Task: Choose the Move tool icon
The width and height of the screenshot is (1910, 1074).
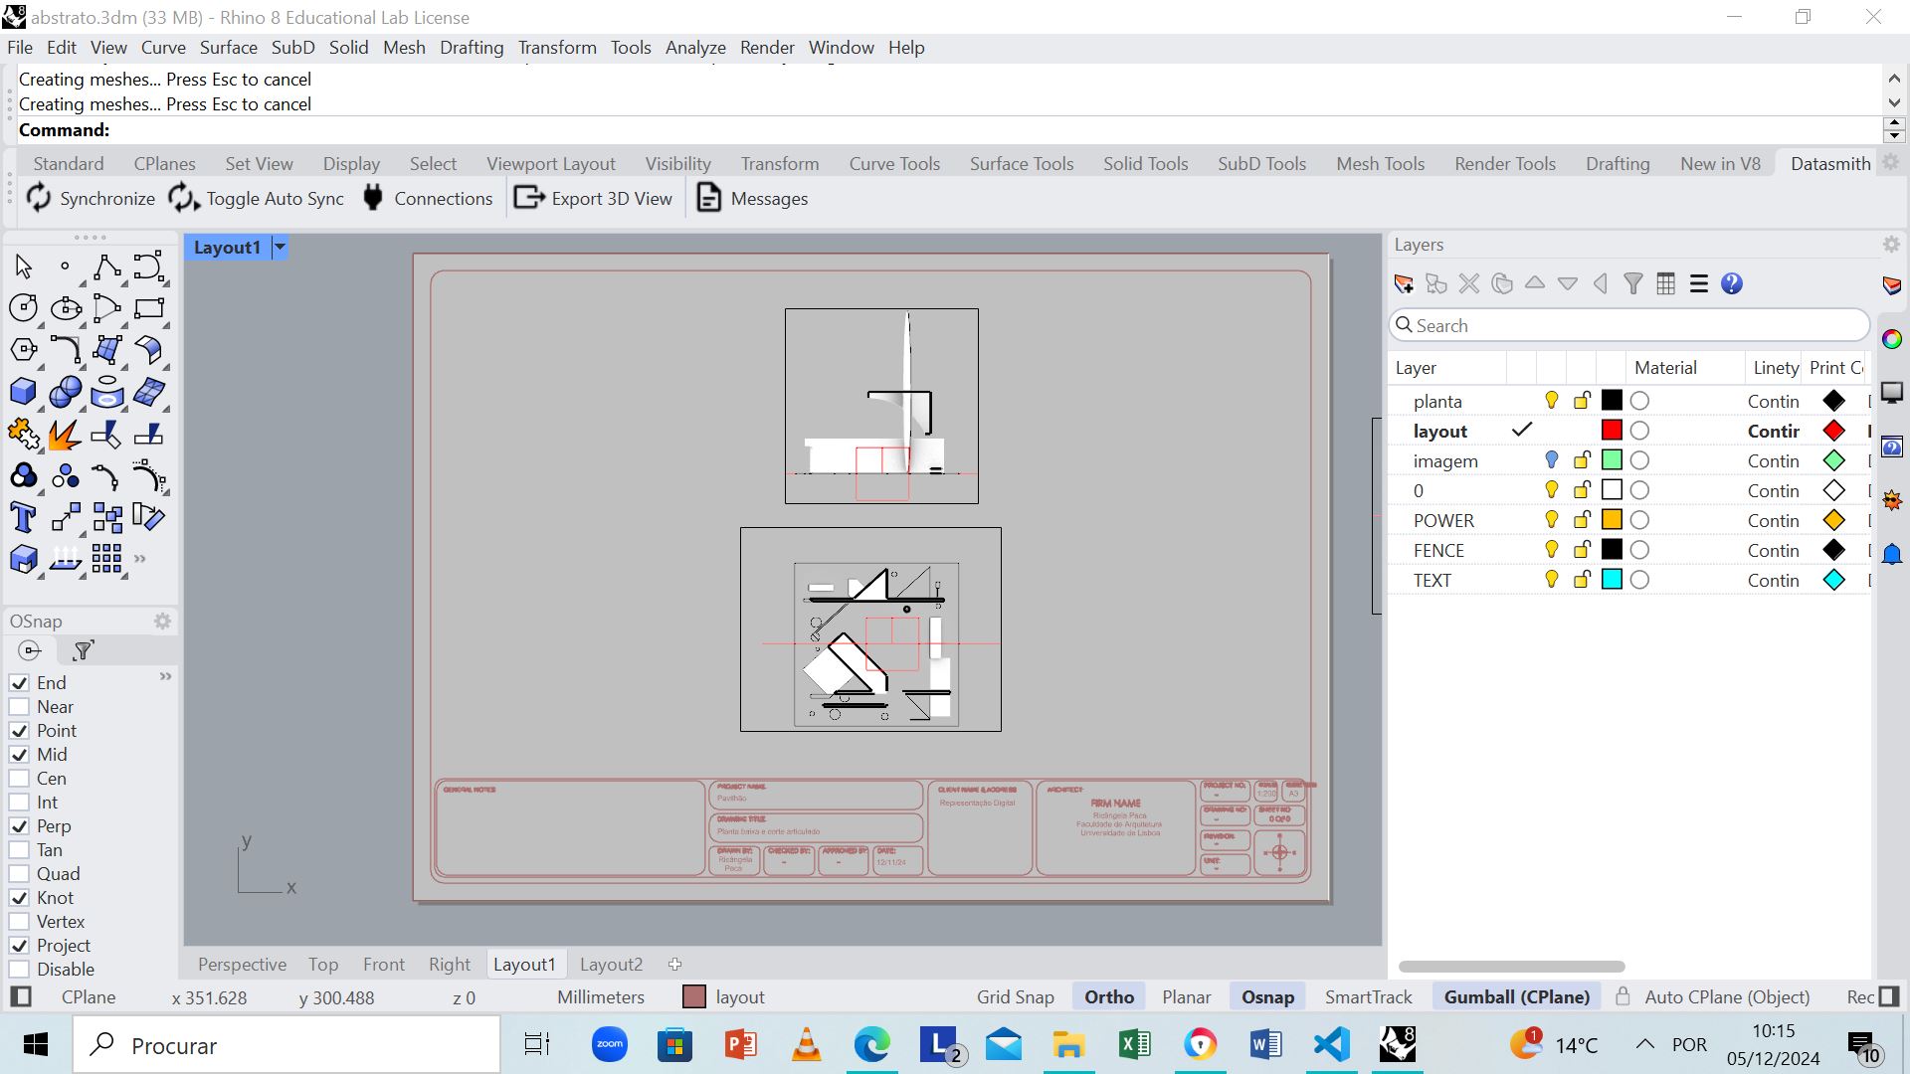Action: tap(65, 518)
